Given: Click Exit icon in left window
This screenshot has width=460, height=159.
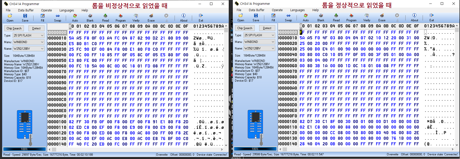Looking at the screenshot, I should point(201,18).
